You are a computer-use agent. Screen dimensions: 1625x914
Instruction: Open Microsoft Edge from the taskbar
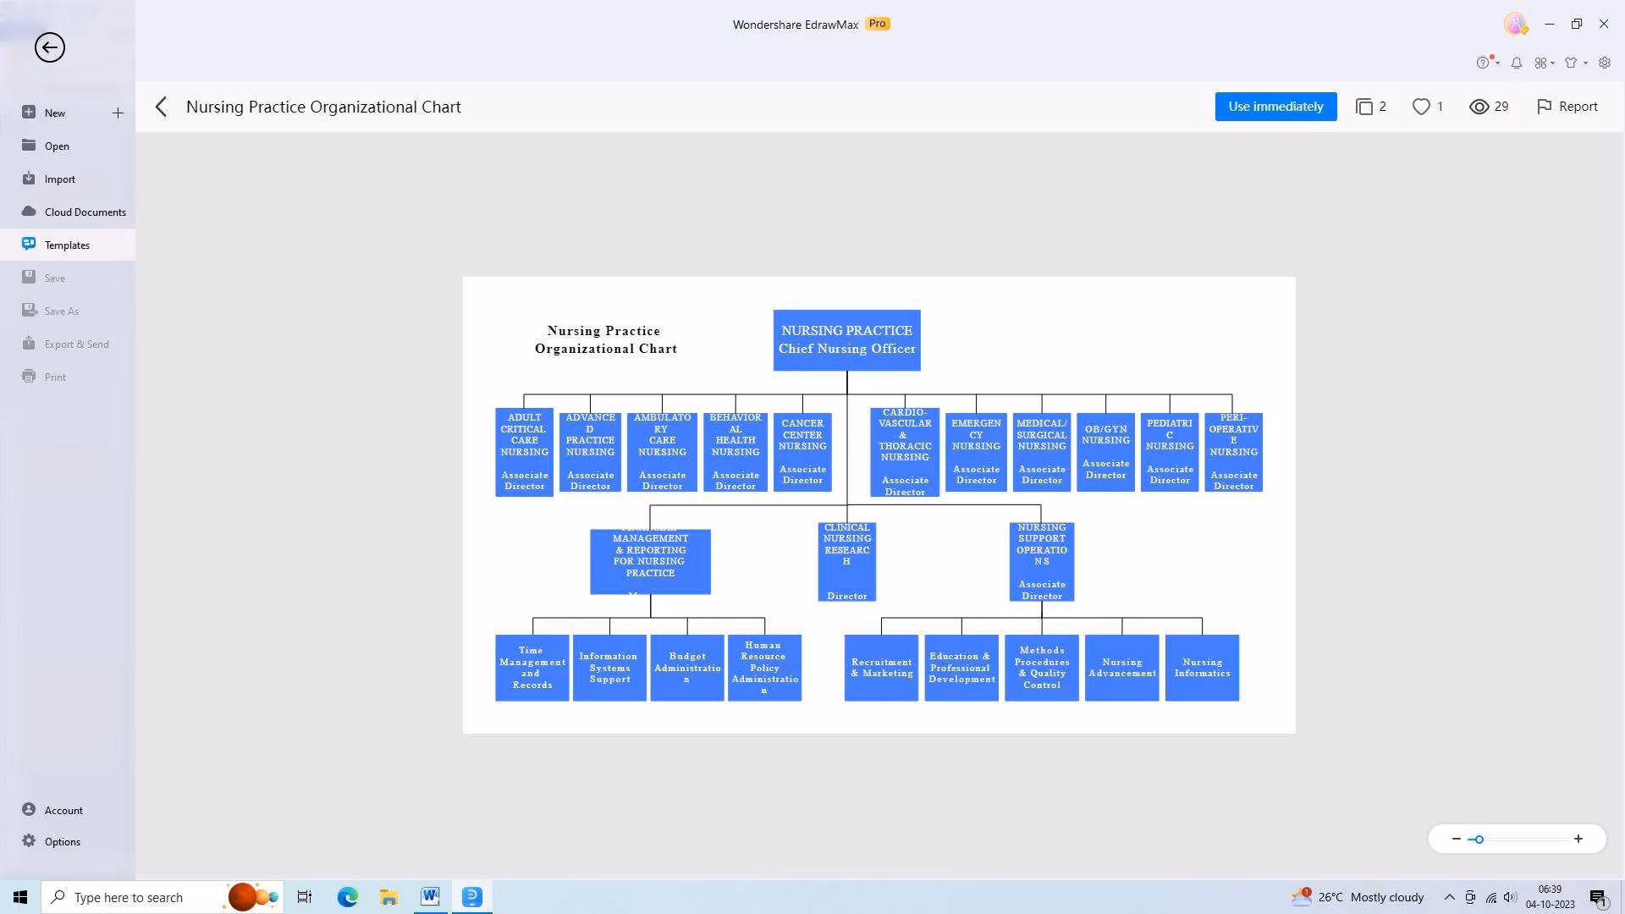[x=348, y=897]
